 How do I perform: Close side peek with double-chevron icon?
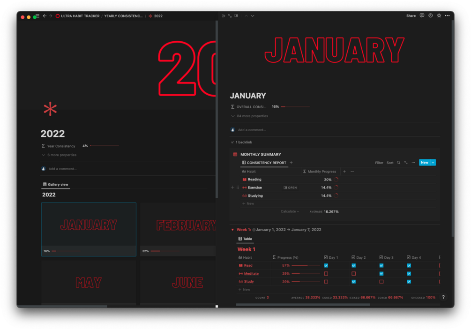224,16
